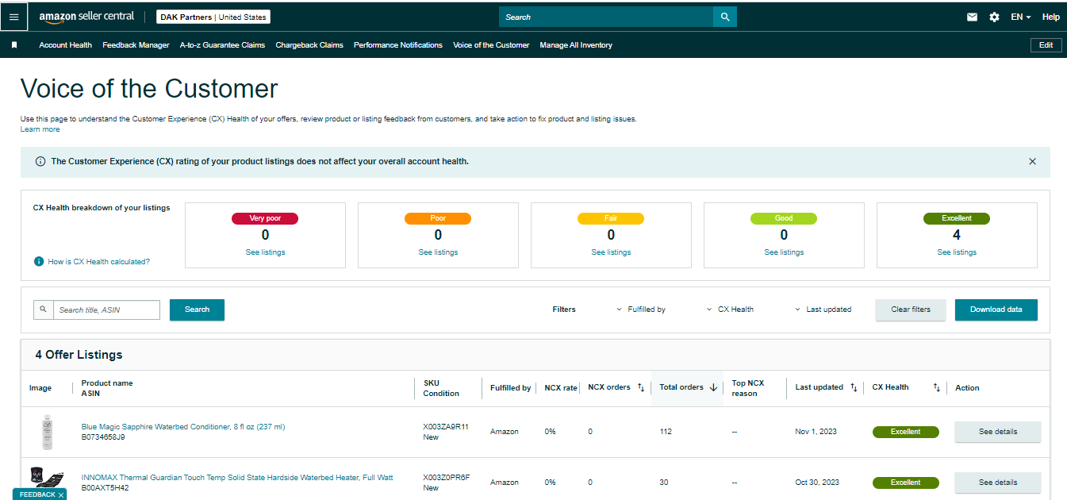1067x500 pixels.
Task: Open Voice of the Customer menu item
Action: pos(491,45)
